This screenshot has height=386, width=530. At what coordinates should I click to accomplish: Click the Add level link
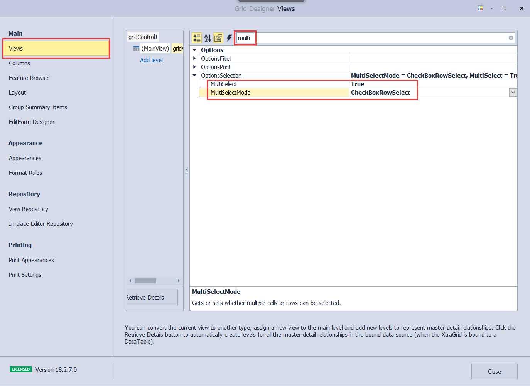point(151,60)
